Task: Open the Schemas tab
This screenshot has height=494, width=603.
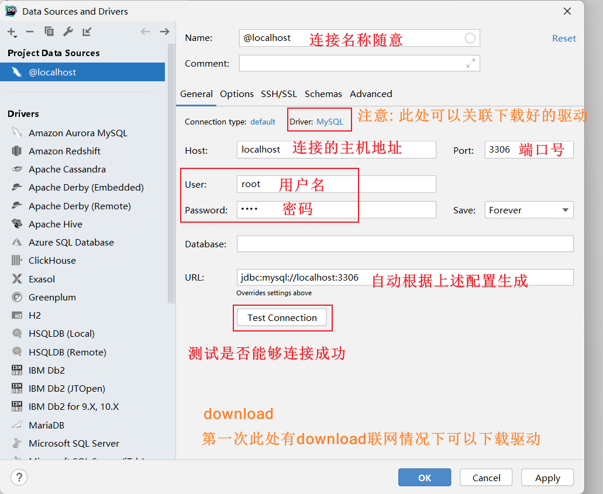Action: pyautogui.click(x=323, y=94)
